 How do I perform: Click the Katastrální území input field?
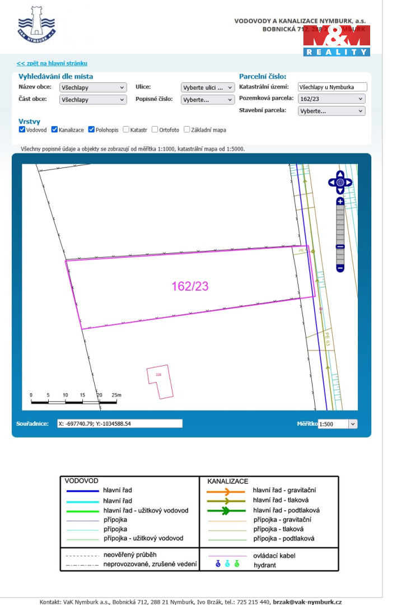tap(333, 87)
